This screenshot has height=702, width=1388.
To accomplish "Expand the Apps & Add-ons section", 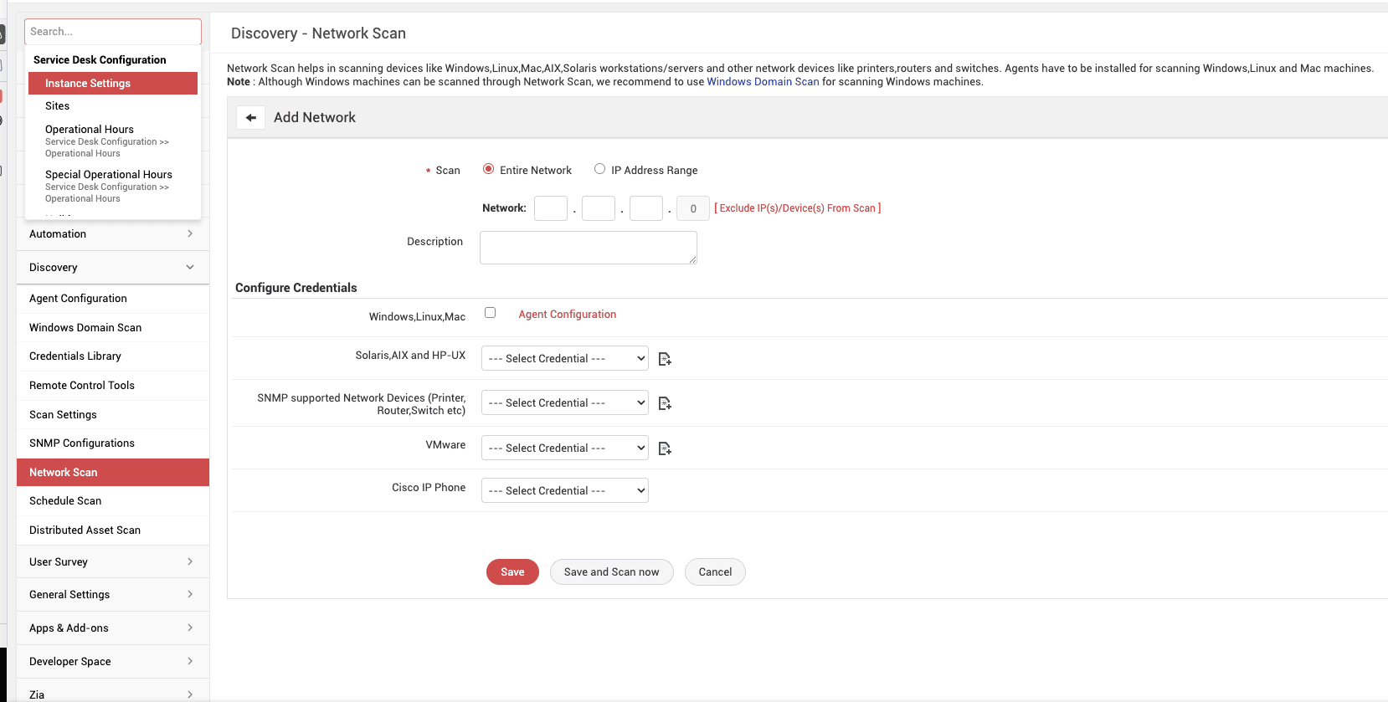I will 113,628.
